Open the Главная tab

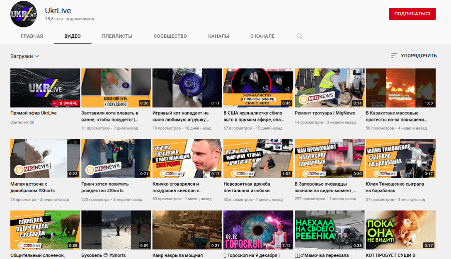coord(31,36)
